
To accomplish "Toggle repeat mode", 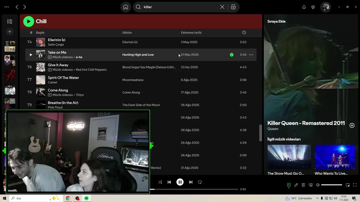I will [200, 182].
